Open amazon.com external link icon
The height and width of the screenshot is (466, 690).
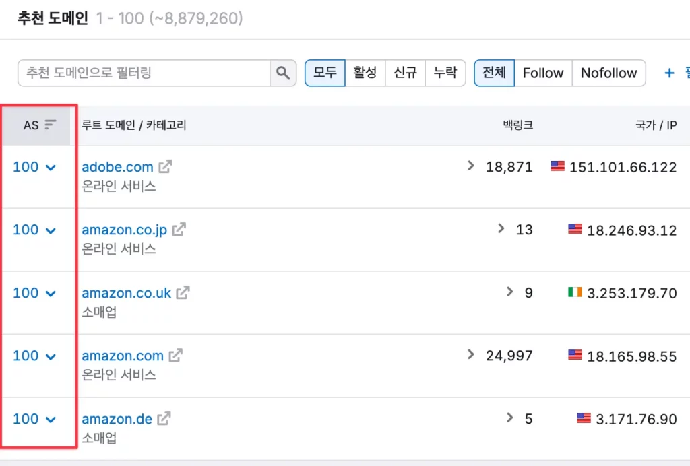[176, 355]
